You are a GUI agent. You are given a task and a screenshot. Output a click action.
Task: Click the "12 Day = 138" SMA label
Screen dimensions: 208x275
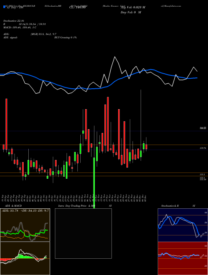(15, 7)
